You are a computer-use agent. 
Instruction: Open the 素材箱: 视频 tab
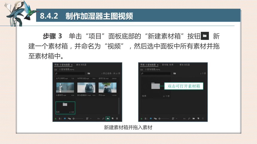pos(168,65)
